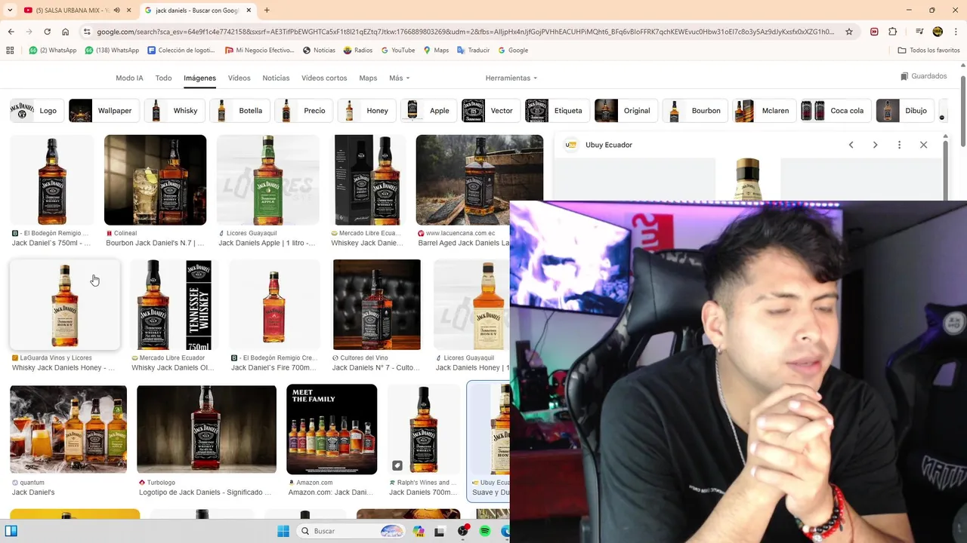Open Spotify from the taskbar

pos(485,531)
